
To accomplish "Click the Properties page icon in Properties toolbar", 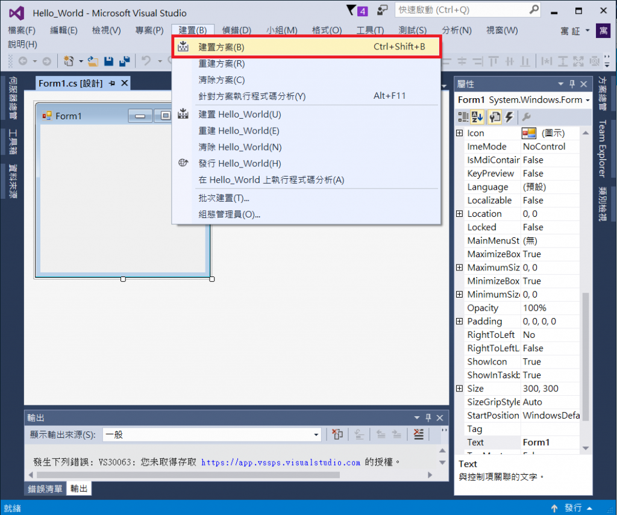I will pos(495,117).
